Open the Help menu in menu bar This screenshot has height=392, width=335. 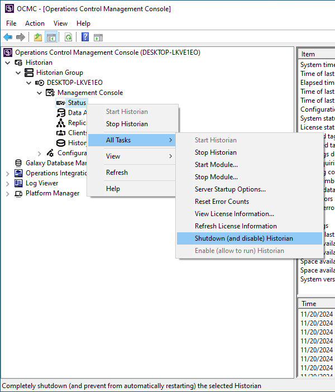tap(83, 23)
